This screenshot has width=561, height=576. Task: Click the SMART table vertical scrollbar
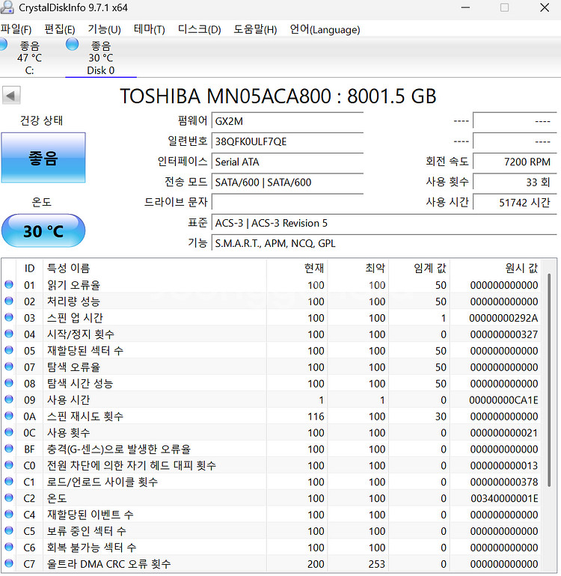click(x=549, y=380)
